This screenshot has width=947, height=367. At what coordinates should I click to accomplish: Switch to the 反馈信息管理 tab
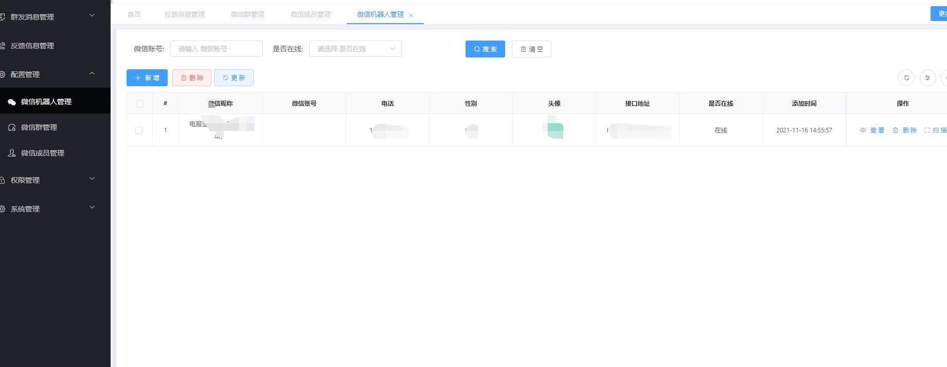point(185,14)
